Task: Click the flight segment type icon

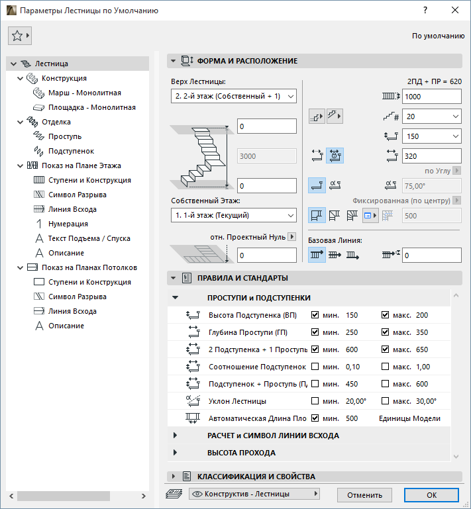Action: click(x=335, y=116)
